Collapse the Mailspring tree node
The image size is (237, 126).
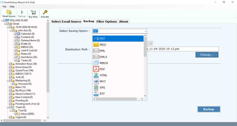pyautogui.click(x=8, y=81)
